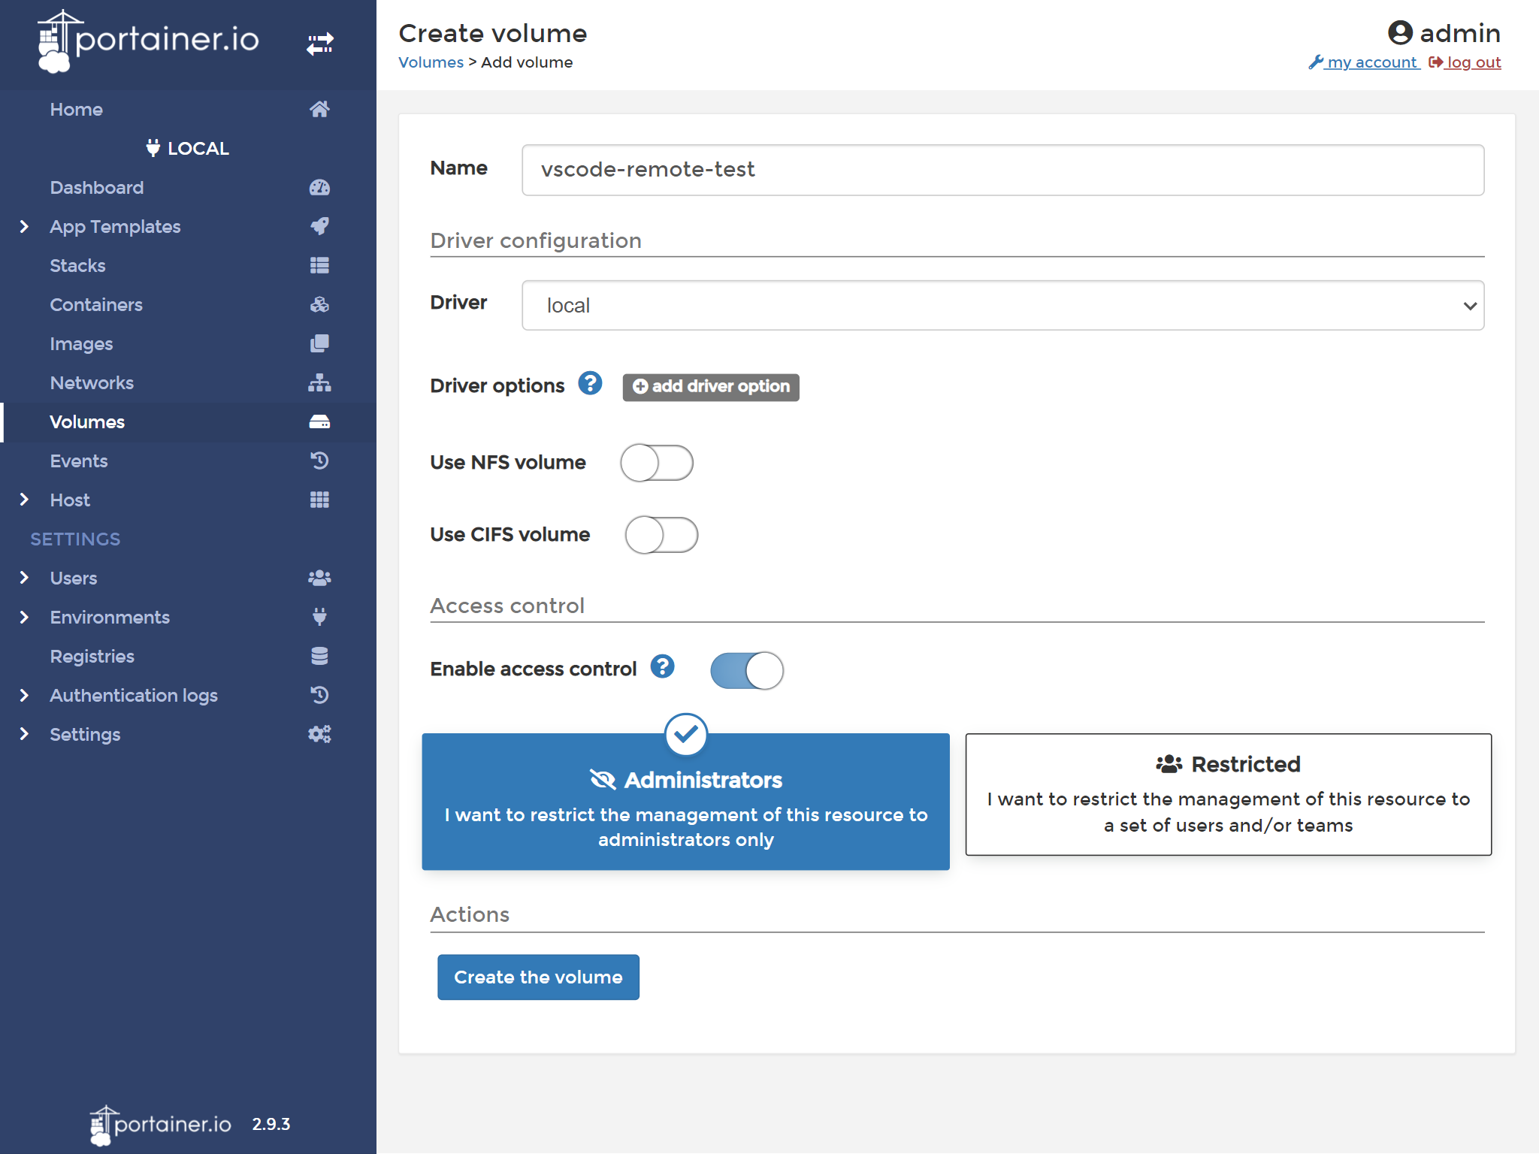Toggle the Use CIFS volume switch
Viewport: 1539px width, 1154px height.
tap(661, 535)
